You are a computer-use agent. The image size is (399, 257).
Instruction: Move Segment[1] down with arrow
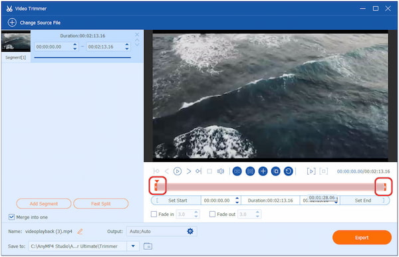coord(137,44)
